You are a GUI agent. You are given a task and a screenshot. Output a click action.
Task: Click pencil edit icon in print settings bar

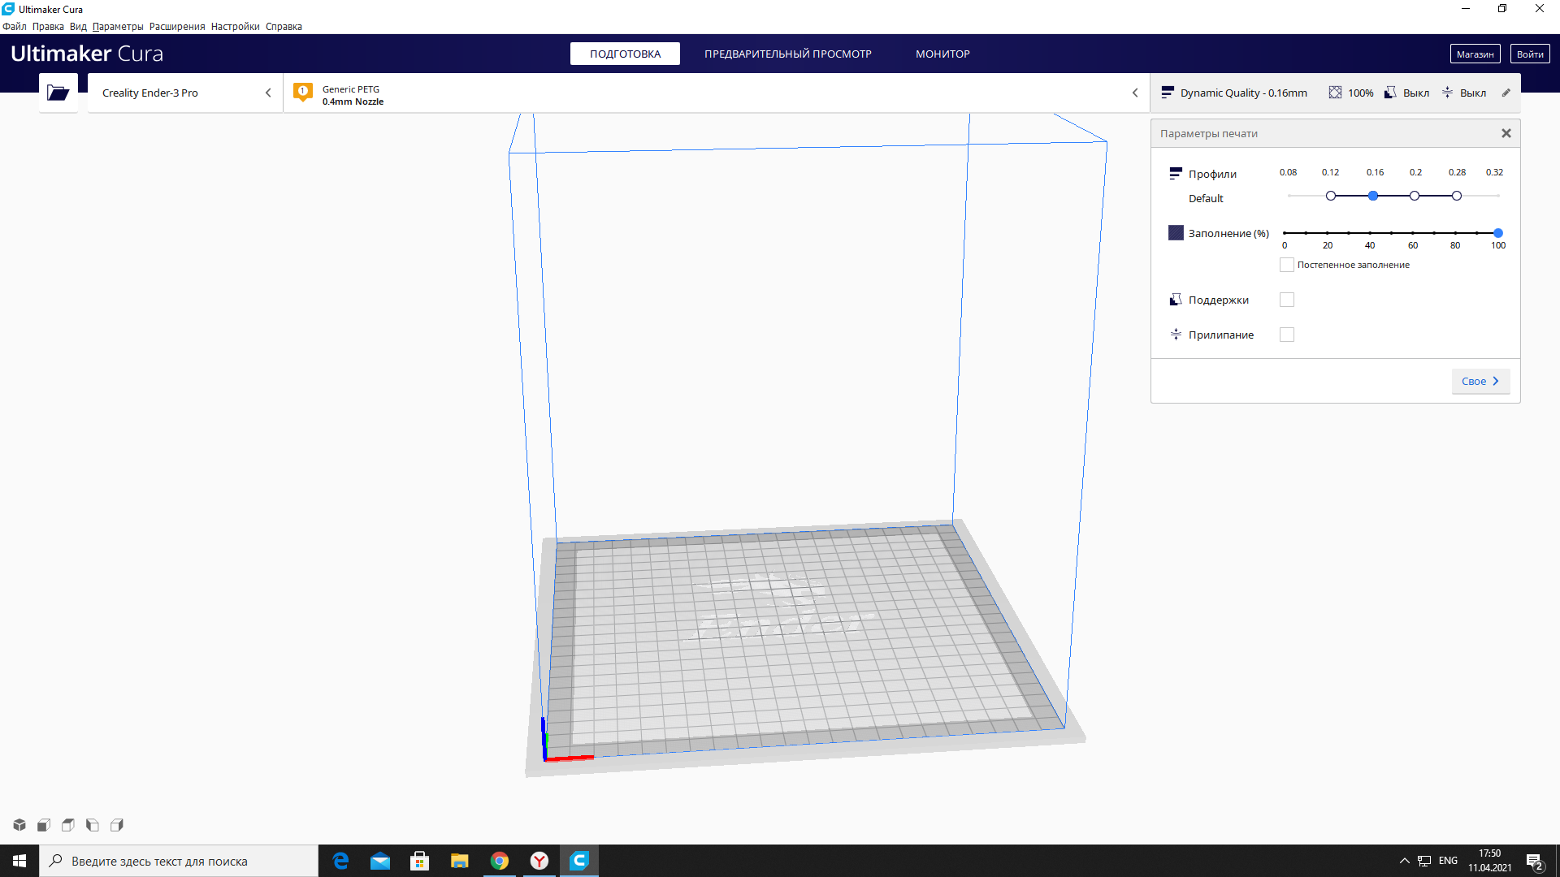coord(1506,93)
